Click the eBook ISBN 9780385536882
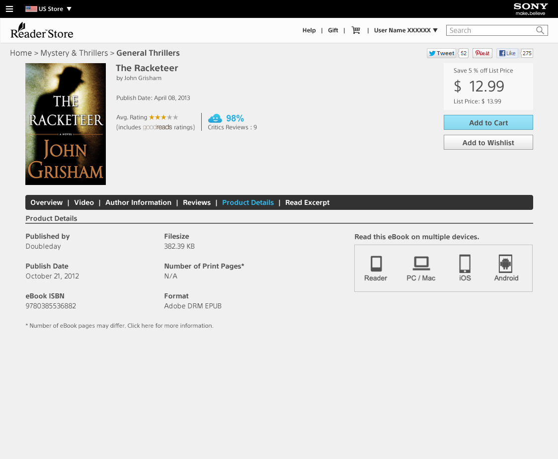The width and height of the screenshot is (558, 459). point(51,306)
